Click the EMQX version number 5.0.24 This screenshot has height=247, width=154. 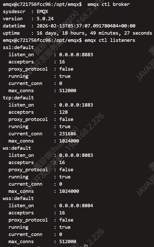coord(45,19)
